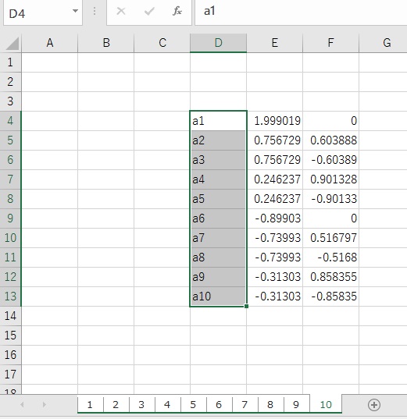Switch to sheet tab 3
The image size is (407, 419).
click(x=141, y=405)
